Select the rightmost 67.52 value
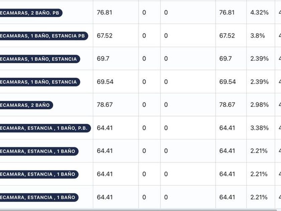 pos(227,36)
